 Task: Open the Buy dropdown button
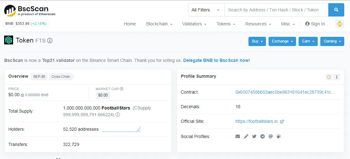point(257,41)
